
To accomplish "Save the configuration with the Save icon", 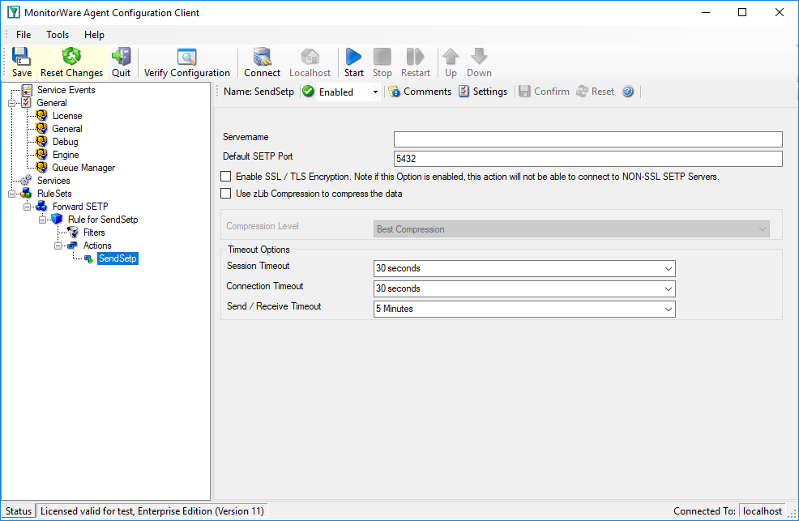I will tap(21, 62).
